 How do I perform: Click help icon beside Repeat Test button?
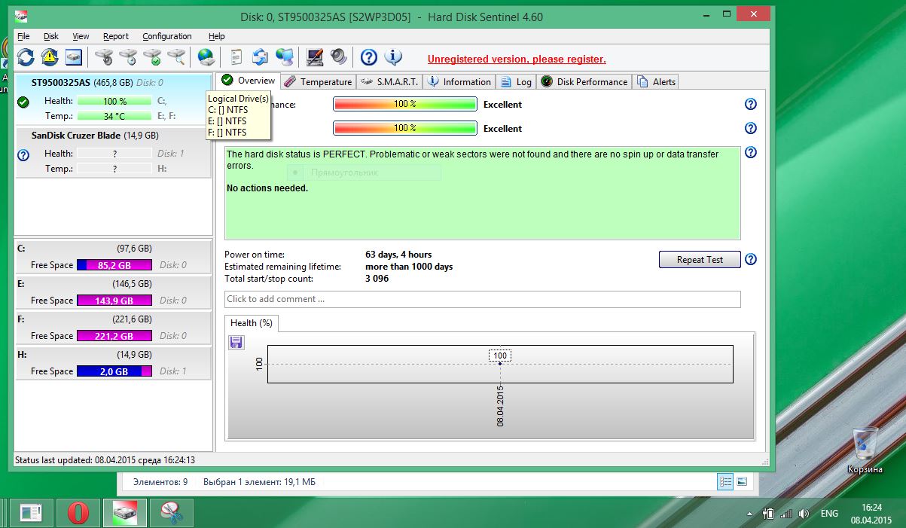pos(750,260)
